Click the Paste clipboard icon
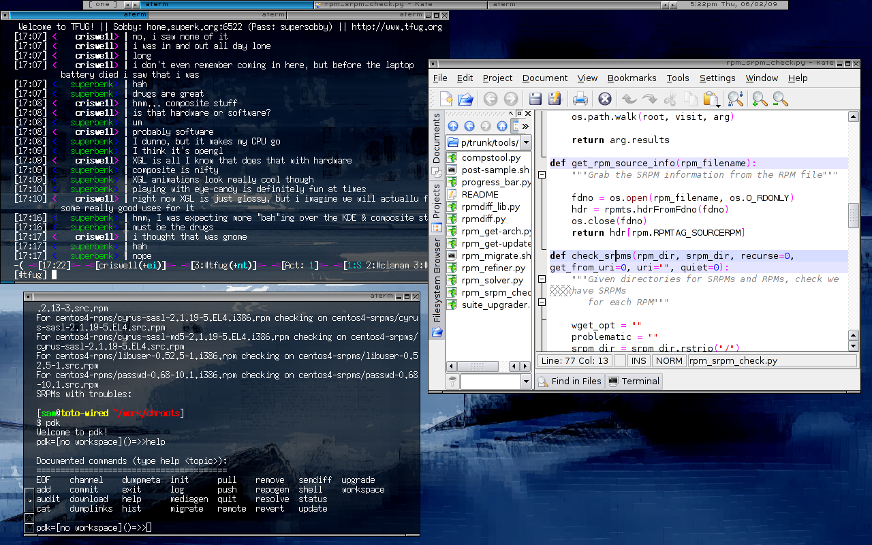 pos(710,99)
